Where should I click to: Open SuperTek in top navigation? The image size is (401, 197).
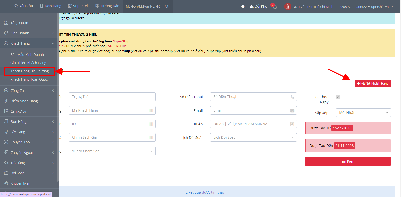click(x=79, y=6)
